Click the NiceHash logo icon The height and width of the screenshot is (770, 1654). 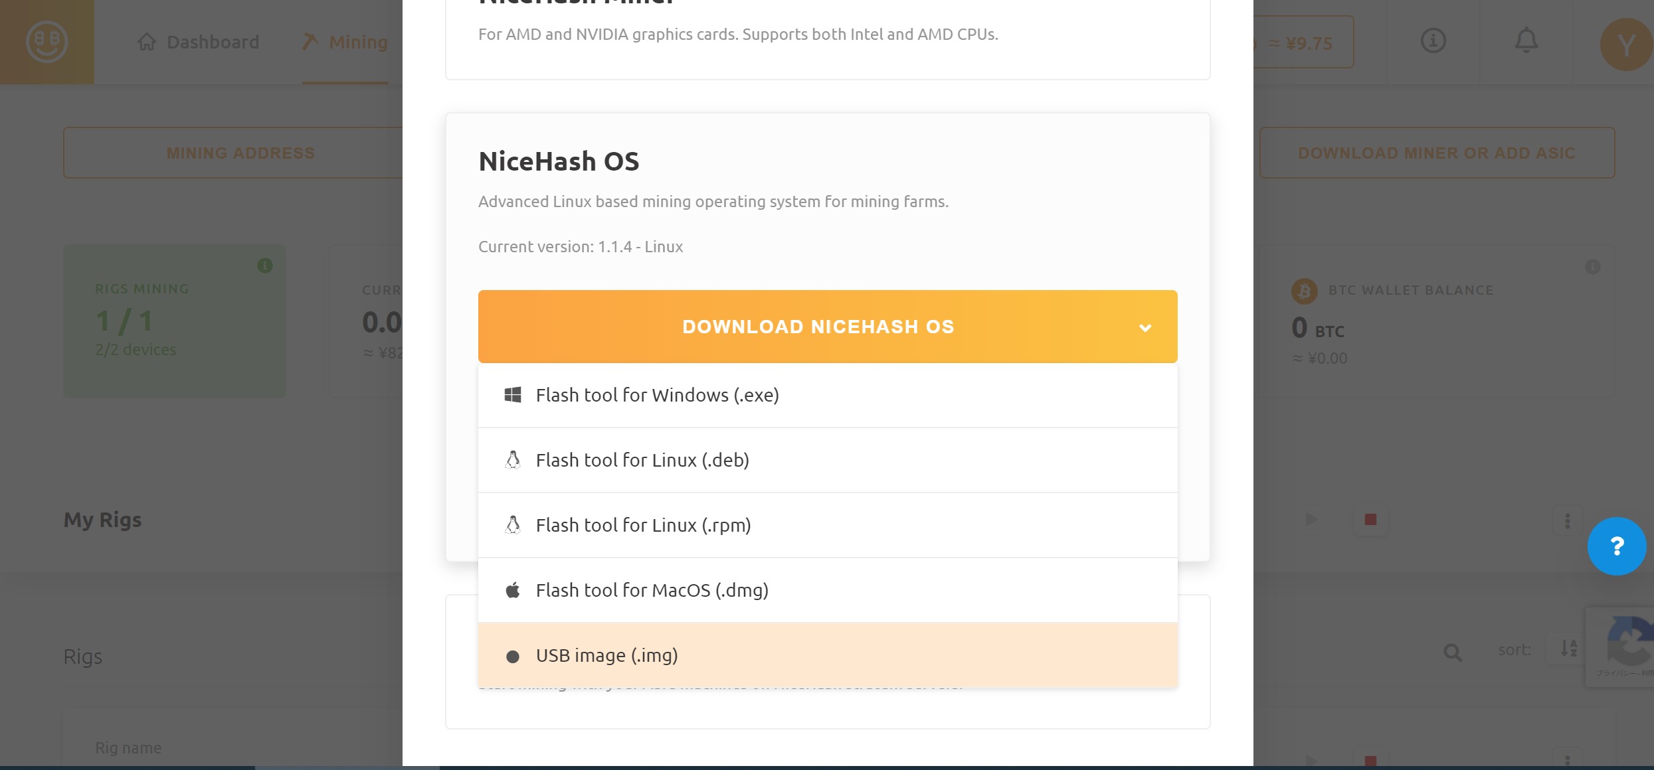46,41
